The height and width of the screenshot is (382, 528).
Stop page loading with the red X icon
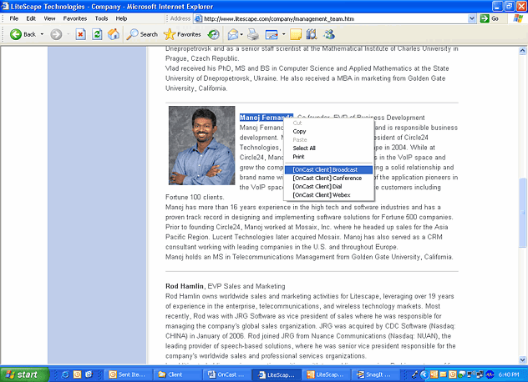tap(80, 34)
